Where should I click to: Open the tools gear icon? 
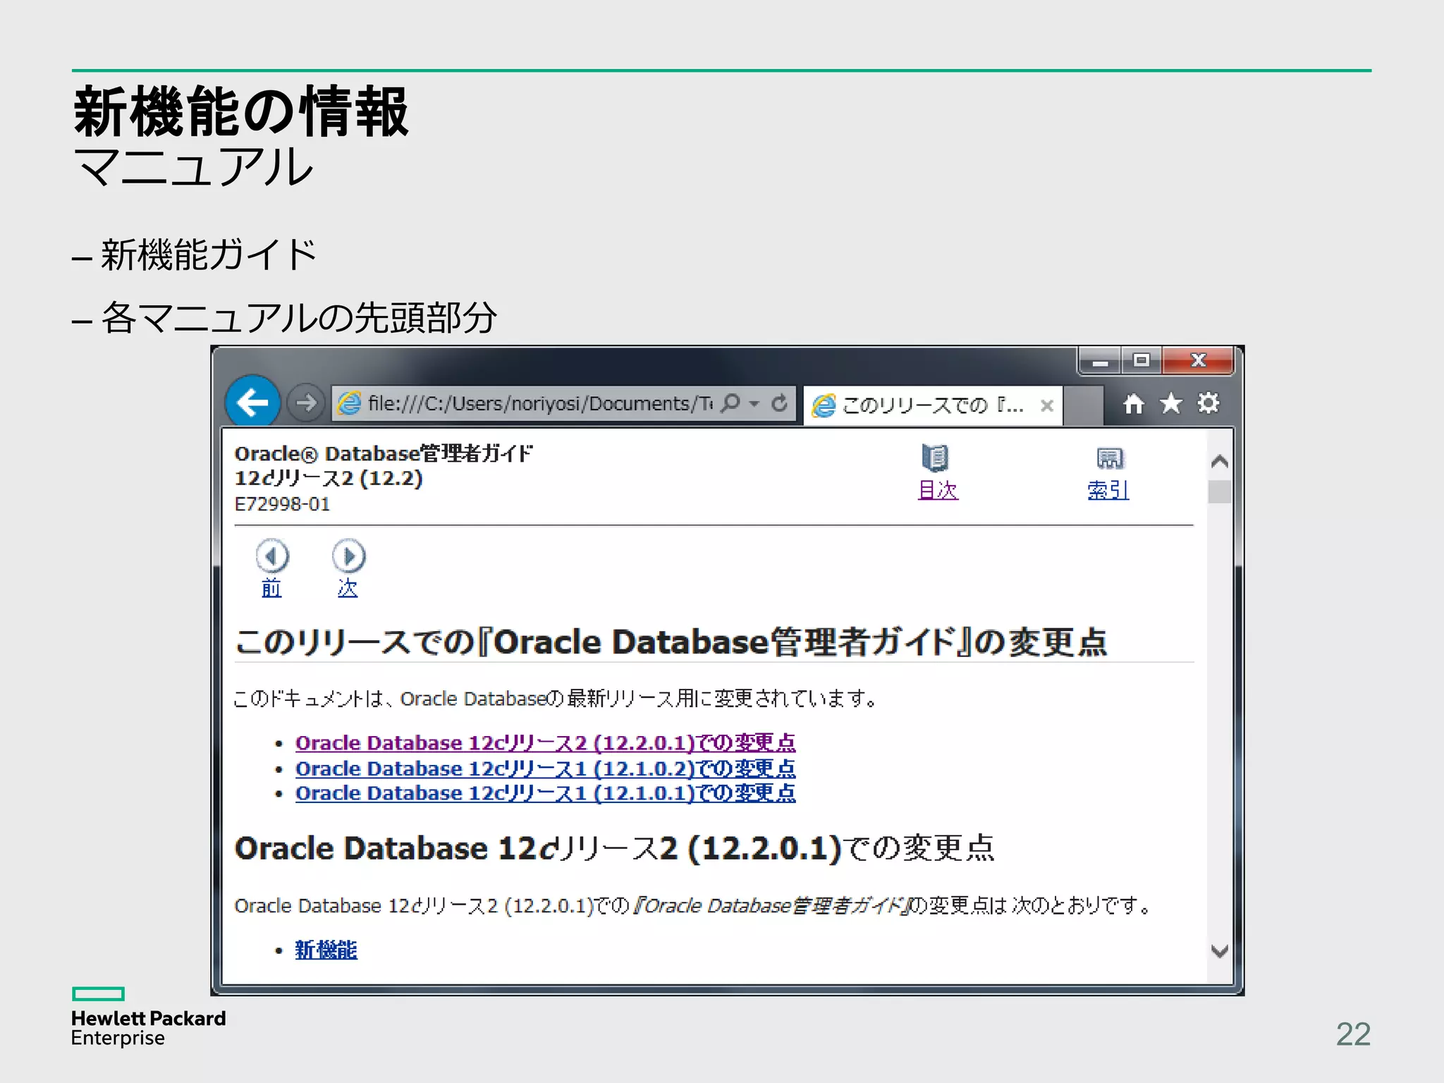tap(1209, 403)
